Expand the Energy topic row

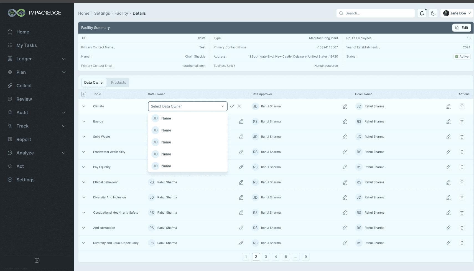click(84, 122)
